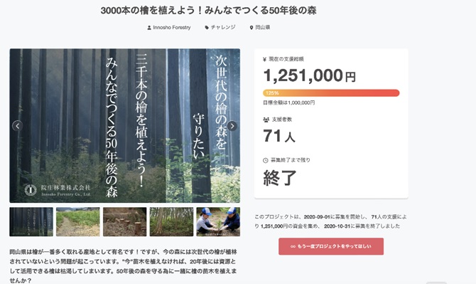Click the person icon beside Innosho Forestry
This screenshot has height=284, width=476.
pyautogui.click(x=149, y=28)
